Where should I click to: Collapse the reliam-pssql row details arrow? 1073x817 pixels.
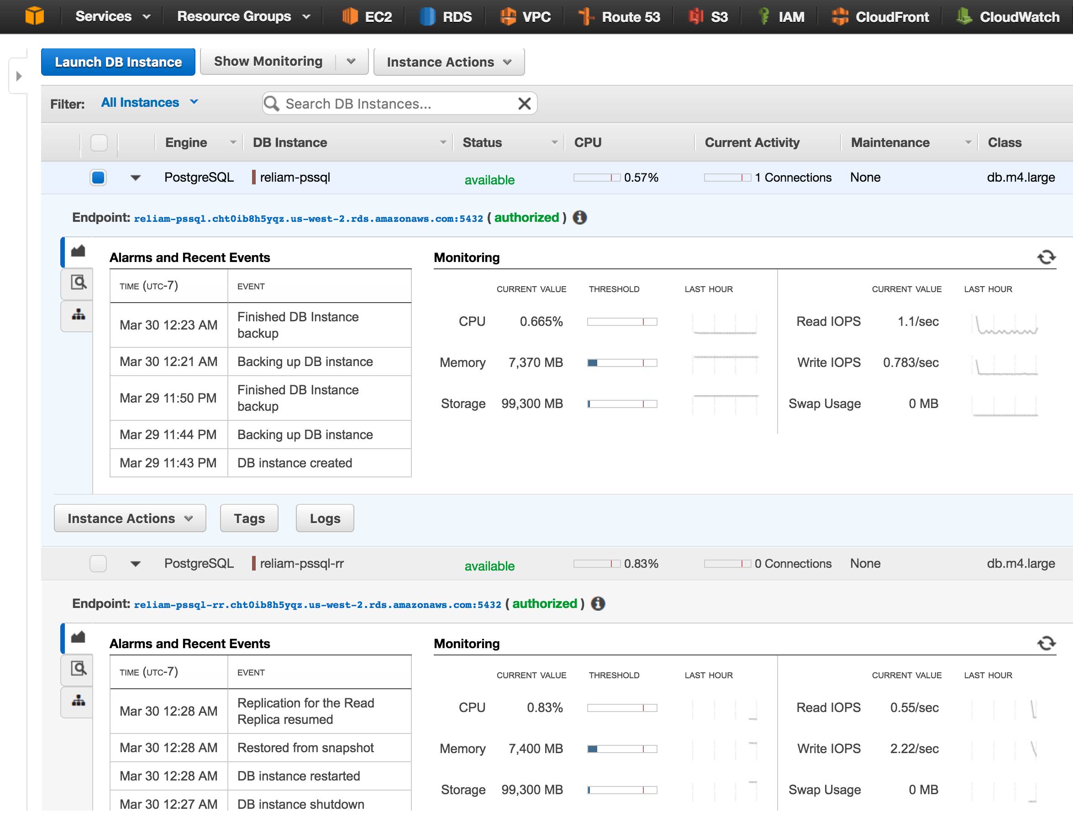[x=136, y=178]
